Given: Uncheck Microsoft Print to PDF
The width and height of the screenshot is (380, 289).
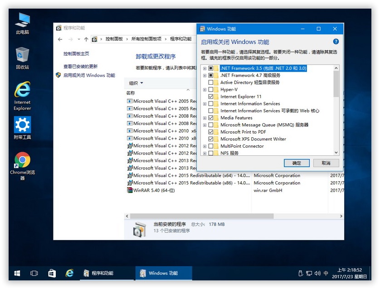Looking at the screenshot, I should [x=210, y=132].
